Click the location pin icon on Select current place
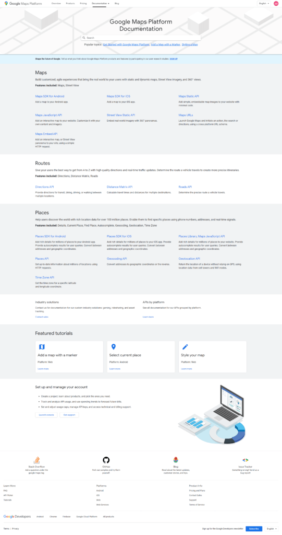This screenshot has width=282, height=535. [x=114, y=347]
